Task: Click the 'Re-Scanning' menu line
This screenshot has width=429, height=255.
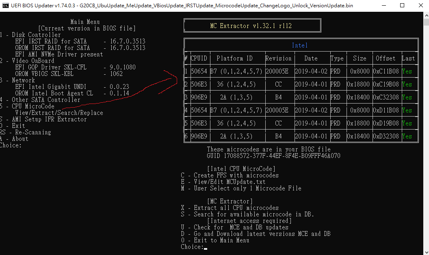Action: 26,132
